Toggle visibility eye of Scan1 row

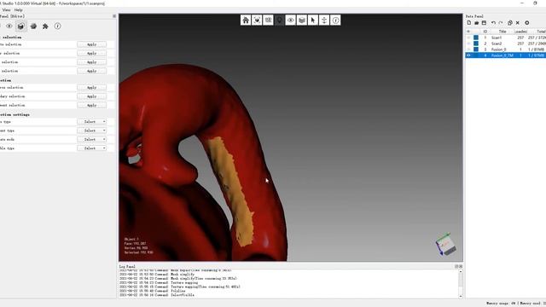[468, 38]
